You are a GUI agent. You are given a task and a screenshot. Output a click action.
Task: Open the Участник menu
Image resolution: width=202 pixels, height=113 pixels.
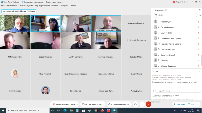(55, 6)
